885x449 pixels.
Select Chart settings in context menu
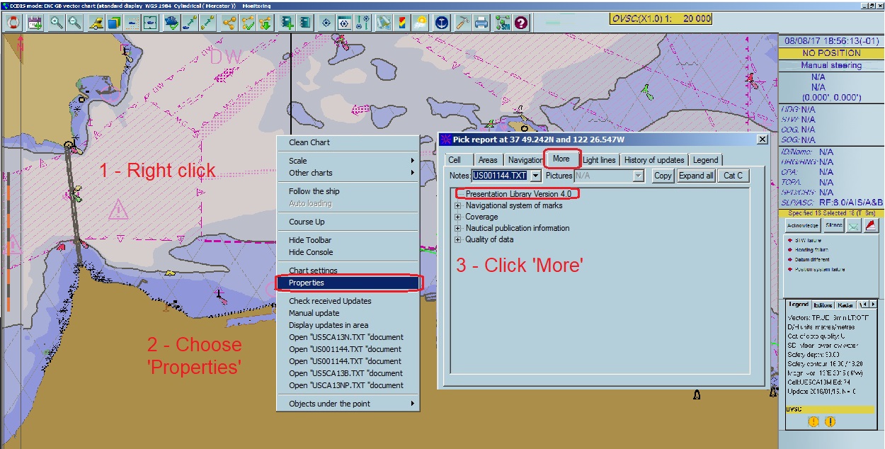pos(313,271)
